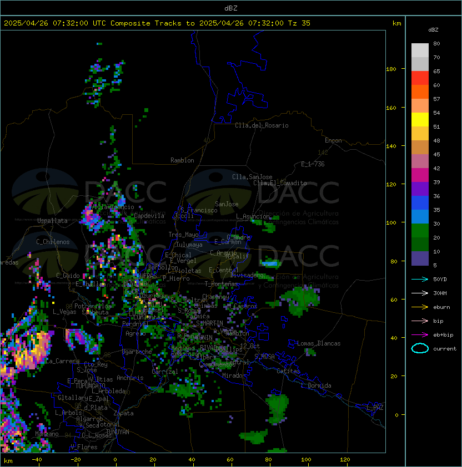This screenshot has height=467, width=462.
Task: Click the 'Clla.SanJose' map label
Action: [252, 177]
